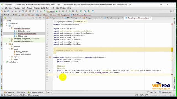The width and height of the screenshot is (177, 99).
Task: Open the Refactor menu
Action: [37, 8]
